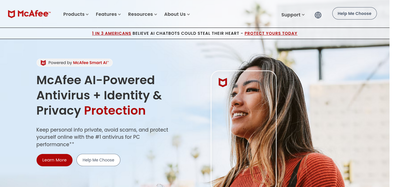Click the red Learn More button

pyautogui.click(x=54, y=160)
